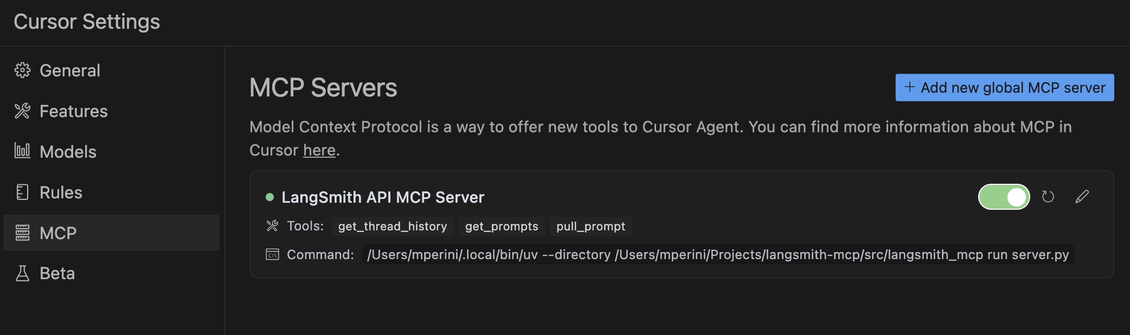Click the pull_prompt tool tag

[x=590, y=226]
